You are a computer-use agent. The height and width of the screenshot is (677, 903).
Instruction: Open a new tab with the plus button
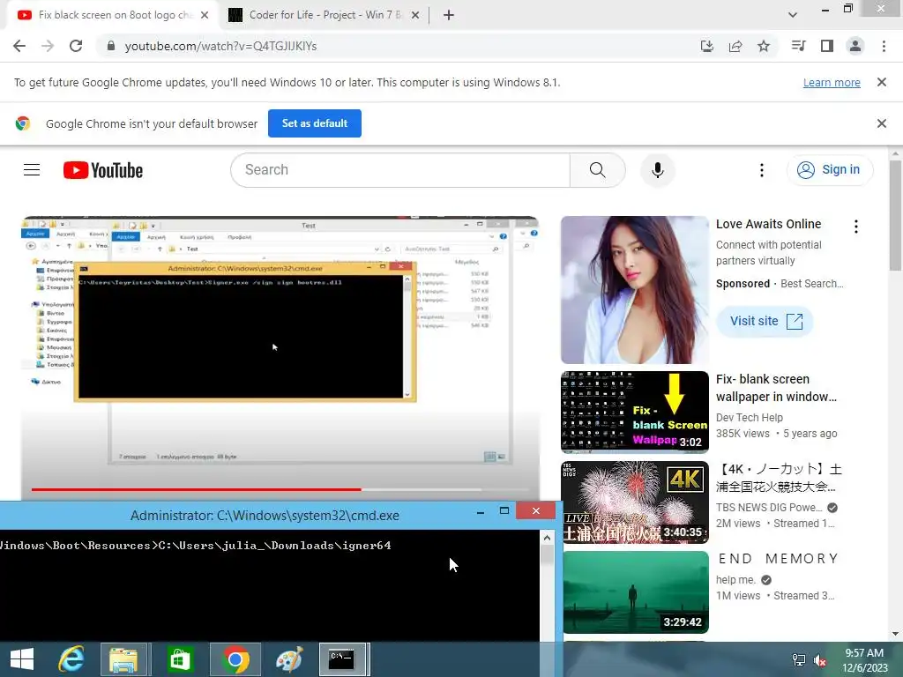(449, 15)
